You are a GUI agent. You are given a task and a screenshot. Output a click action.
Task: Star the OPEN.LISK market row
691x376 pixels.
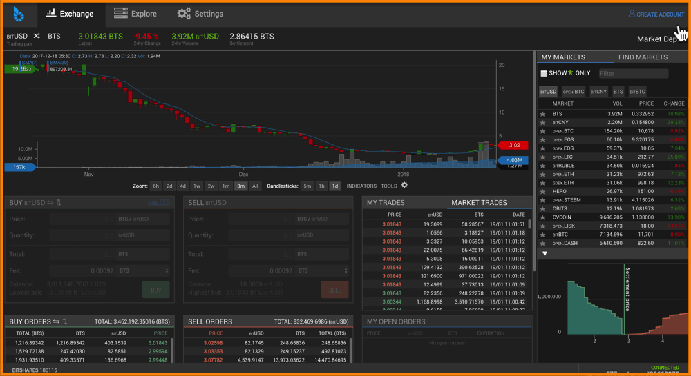click(x=543, y=226)
